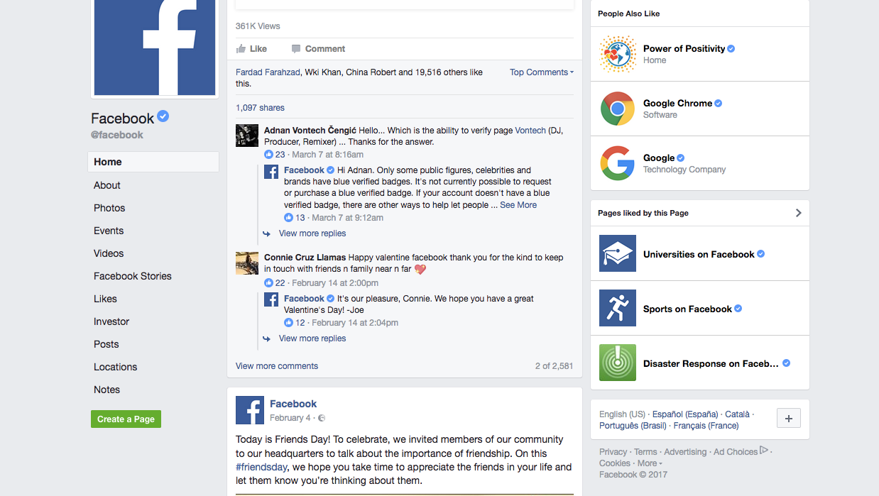Open the Home tab in the page sidebar
Image resolution: width=879 pixels, height=496 pixels.
[153, 162]
